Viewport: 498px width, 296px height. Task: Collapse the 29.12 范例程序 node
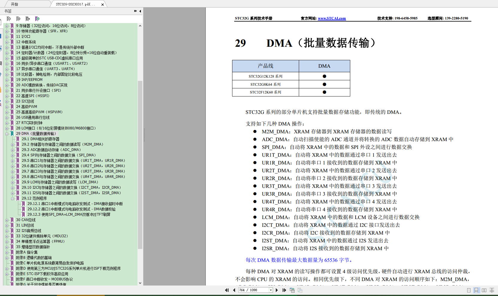(13, 198)
